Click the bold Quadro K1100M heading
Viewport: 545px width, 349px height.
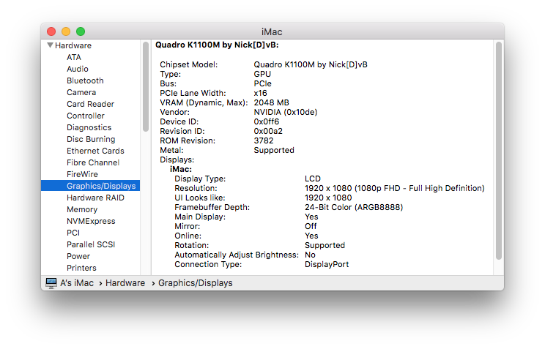pos(217,45)
